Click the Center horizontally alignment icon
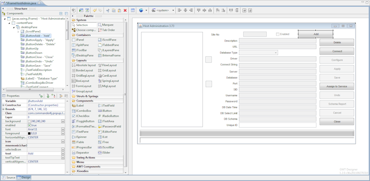 click(x=185, y=10)
